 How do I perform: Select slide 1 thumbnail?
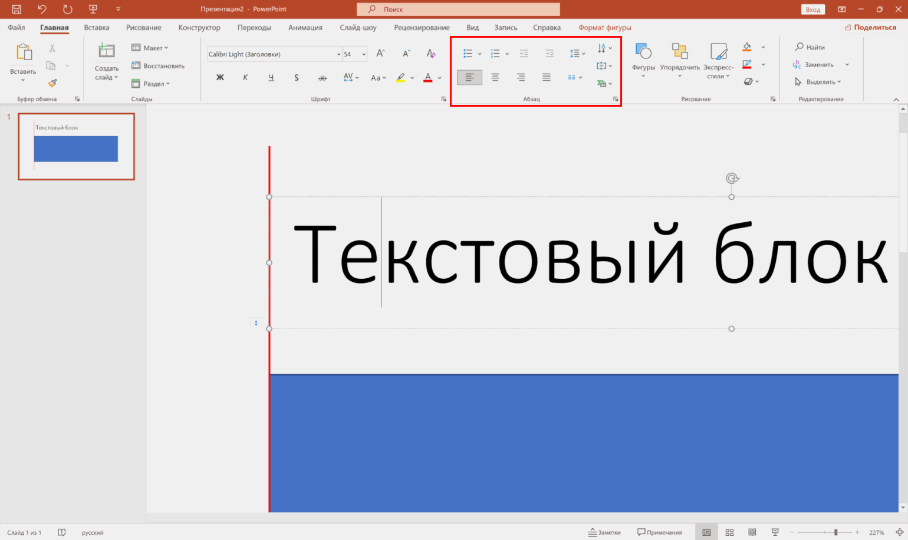pos(76,146)
